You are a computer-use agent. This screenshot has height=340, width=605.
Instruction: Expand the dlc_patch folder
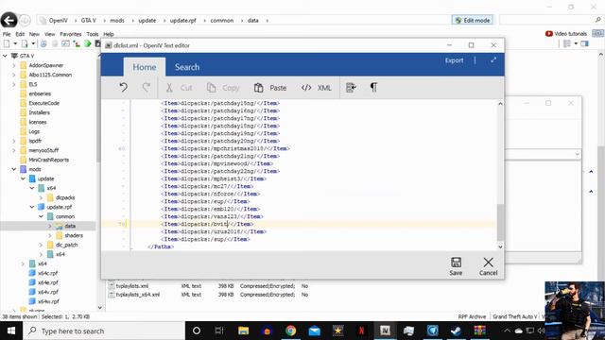(41, 245)
